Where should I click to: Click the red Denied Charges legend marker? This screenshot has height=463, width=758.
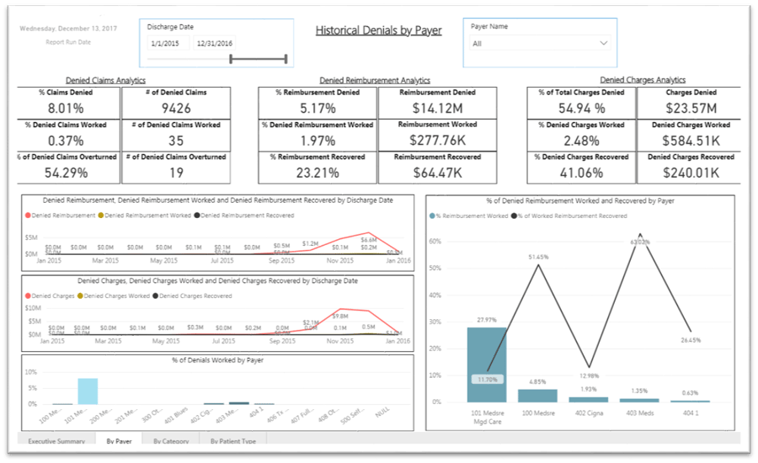pos(29,296)
